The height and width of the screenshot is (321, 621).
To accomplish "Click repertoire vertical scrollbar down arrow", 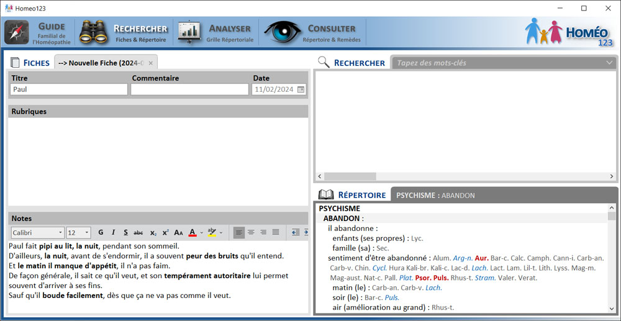I will [612, 309].
